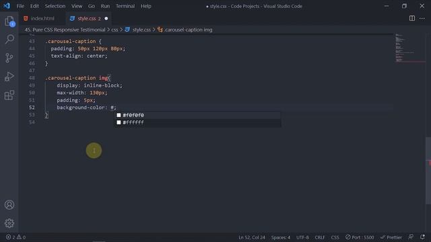Click the '.carousel-caption {' selector line
The width and height of the screenshot is (431, 242).
tap(73, 41)
